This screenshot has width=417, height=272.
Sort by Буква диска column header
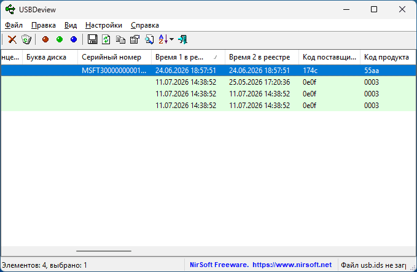click(x=50, y=57)
